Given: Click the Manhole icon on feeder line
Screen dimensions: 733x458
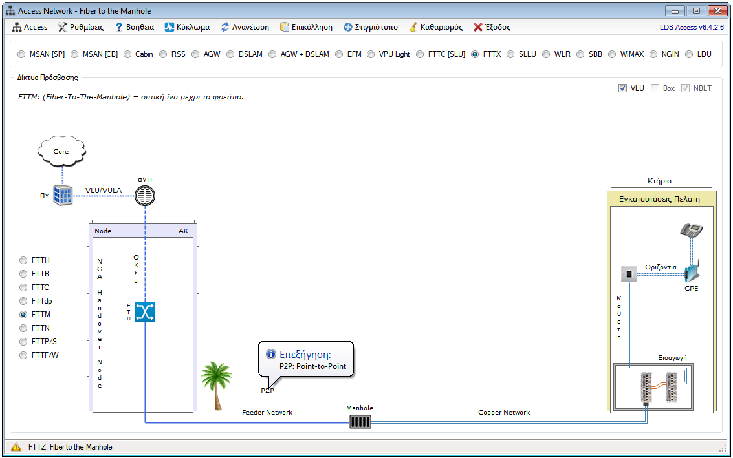Looking at the screenshot, I should 361,422.
